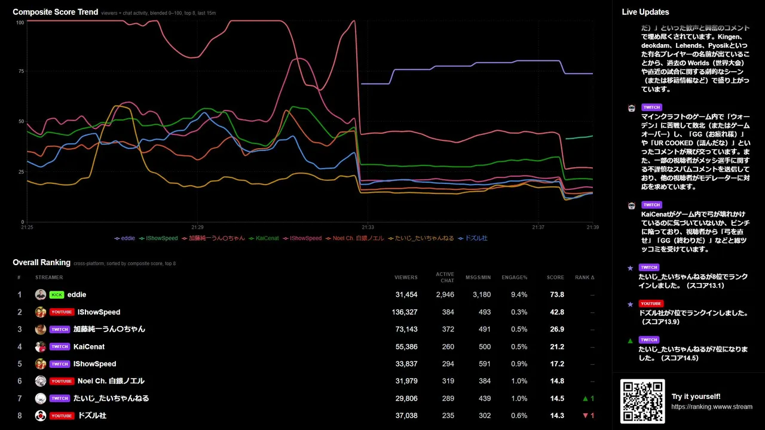Click the 136,327 viewers value
The image size is (765, 430).
click(405, 312)
